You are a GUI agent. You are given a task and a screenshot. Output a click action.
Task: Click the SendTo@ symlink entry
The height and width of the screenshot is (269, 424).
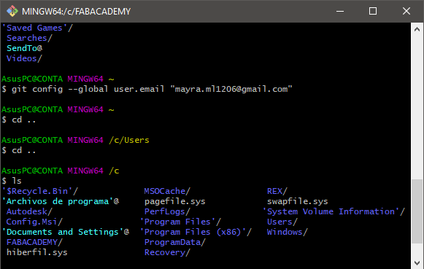(25, 48)
